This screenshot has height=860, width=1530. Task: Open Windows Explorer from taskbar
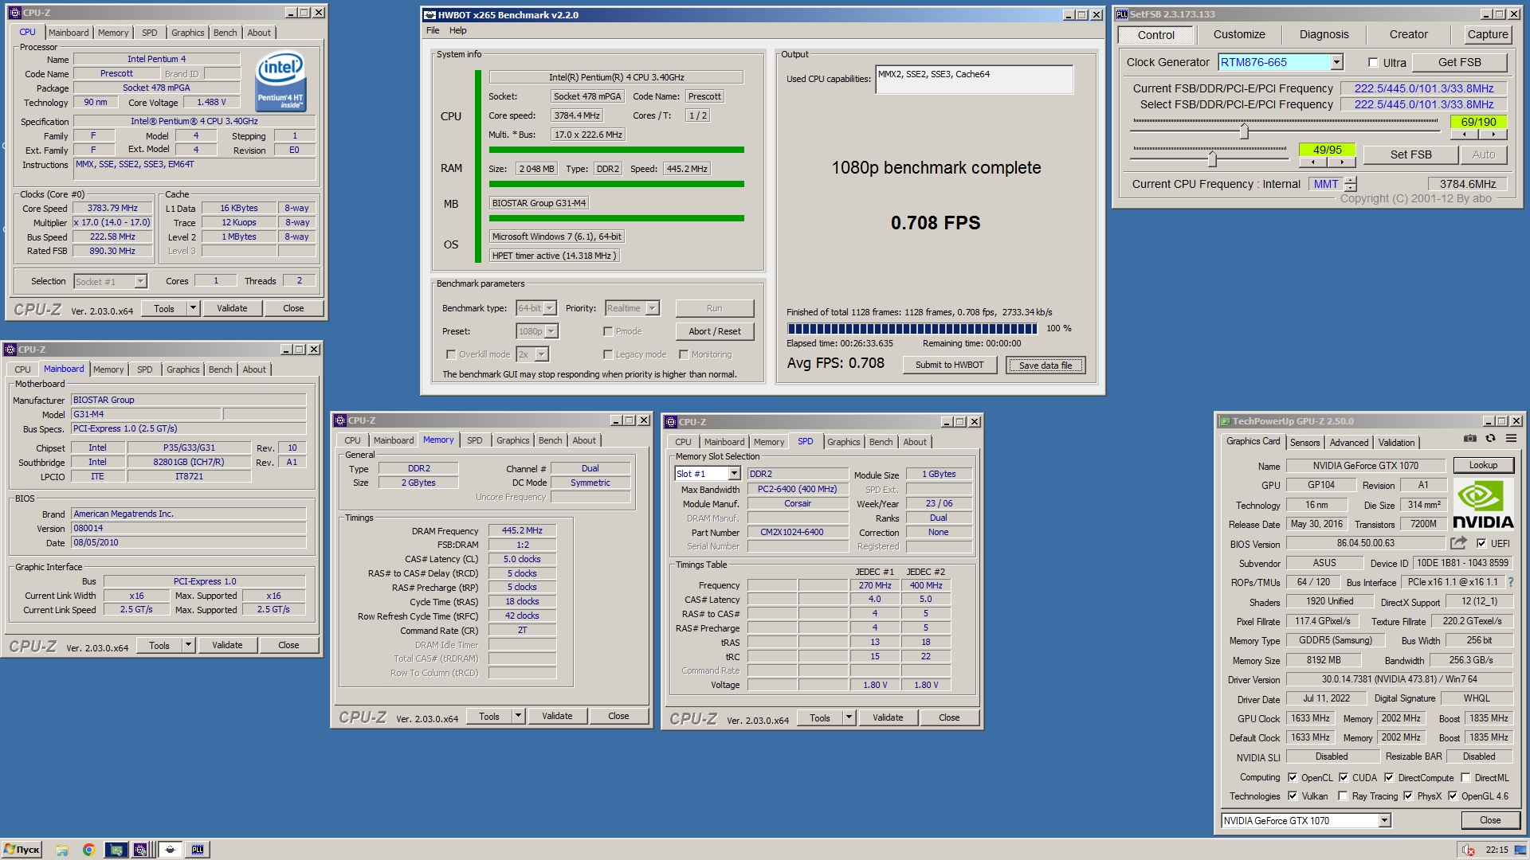tap(62, 850)
